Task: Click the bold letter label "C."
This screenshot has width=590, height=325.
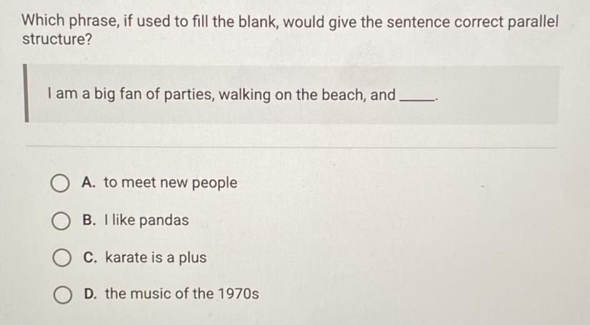Action: [x=90, y=257]
